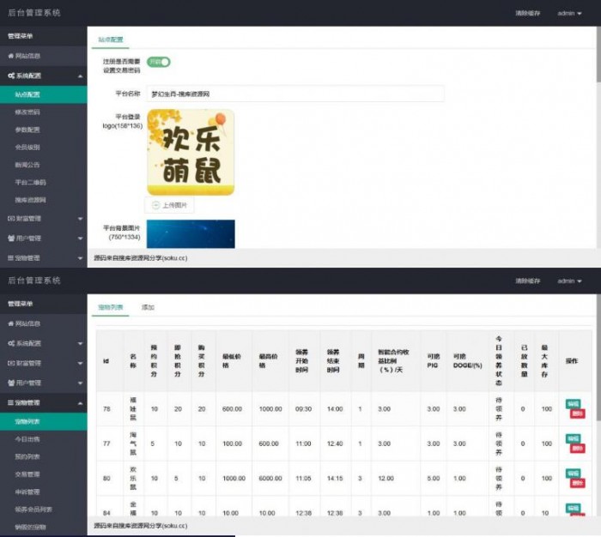Toggle the 注册是否需要设置交易密码 switch
The height and width of the screenshot is (537, 601).
159,62
